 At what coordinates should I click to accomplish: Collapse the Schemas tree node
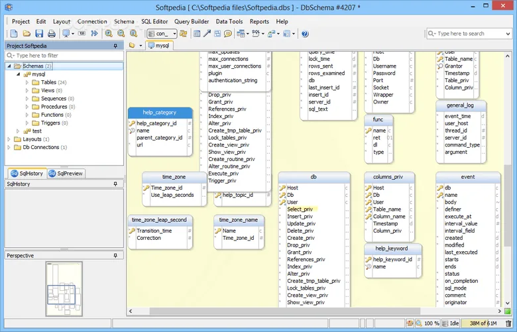pyautogui.click(x=9, y=66)
